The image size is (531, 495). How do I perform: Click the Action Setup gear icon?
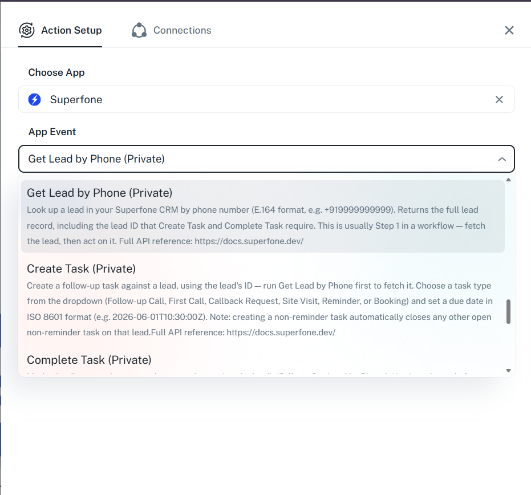(x=27, y=30)
